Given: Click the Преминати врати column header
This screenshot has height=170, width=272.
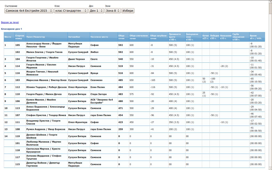Looking at the screenshot, I should 175,37.
